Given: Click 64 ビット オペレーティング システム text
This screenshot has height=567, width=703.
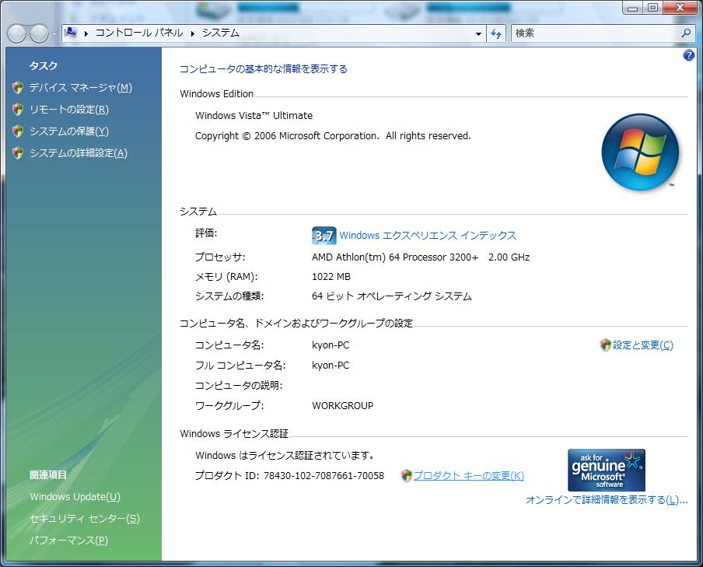Looking at the screenshot, I should pos(392,296).
